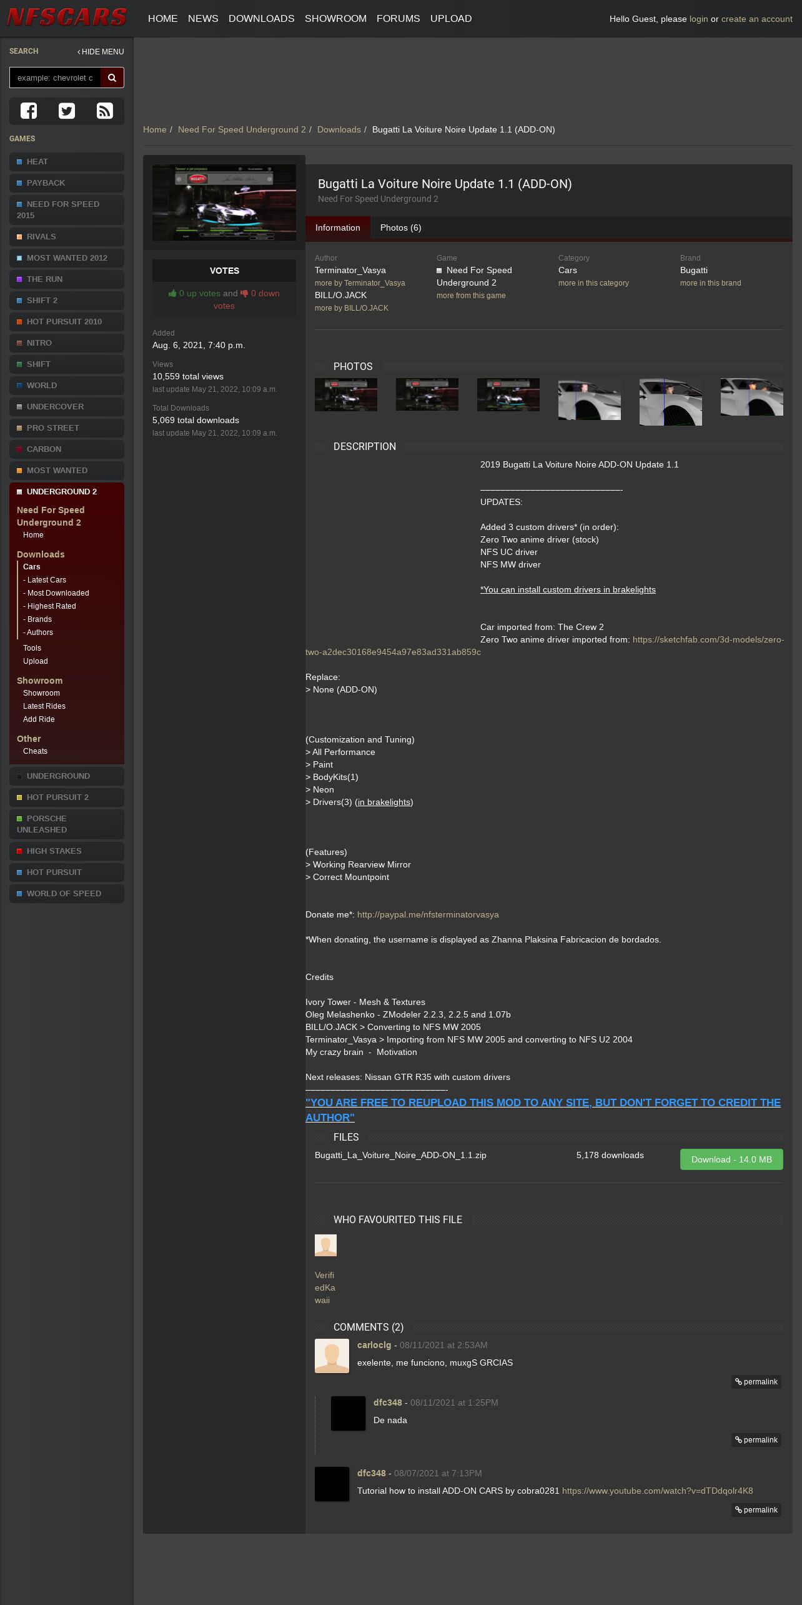
Task: Click the login link
Action: pyautogui.click(x=698, y=19)
